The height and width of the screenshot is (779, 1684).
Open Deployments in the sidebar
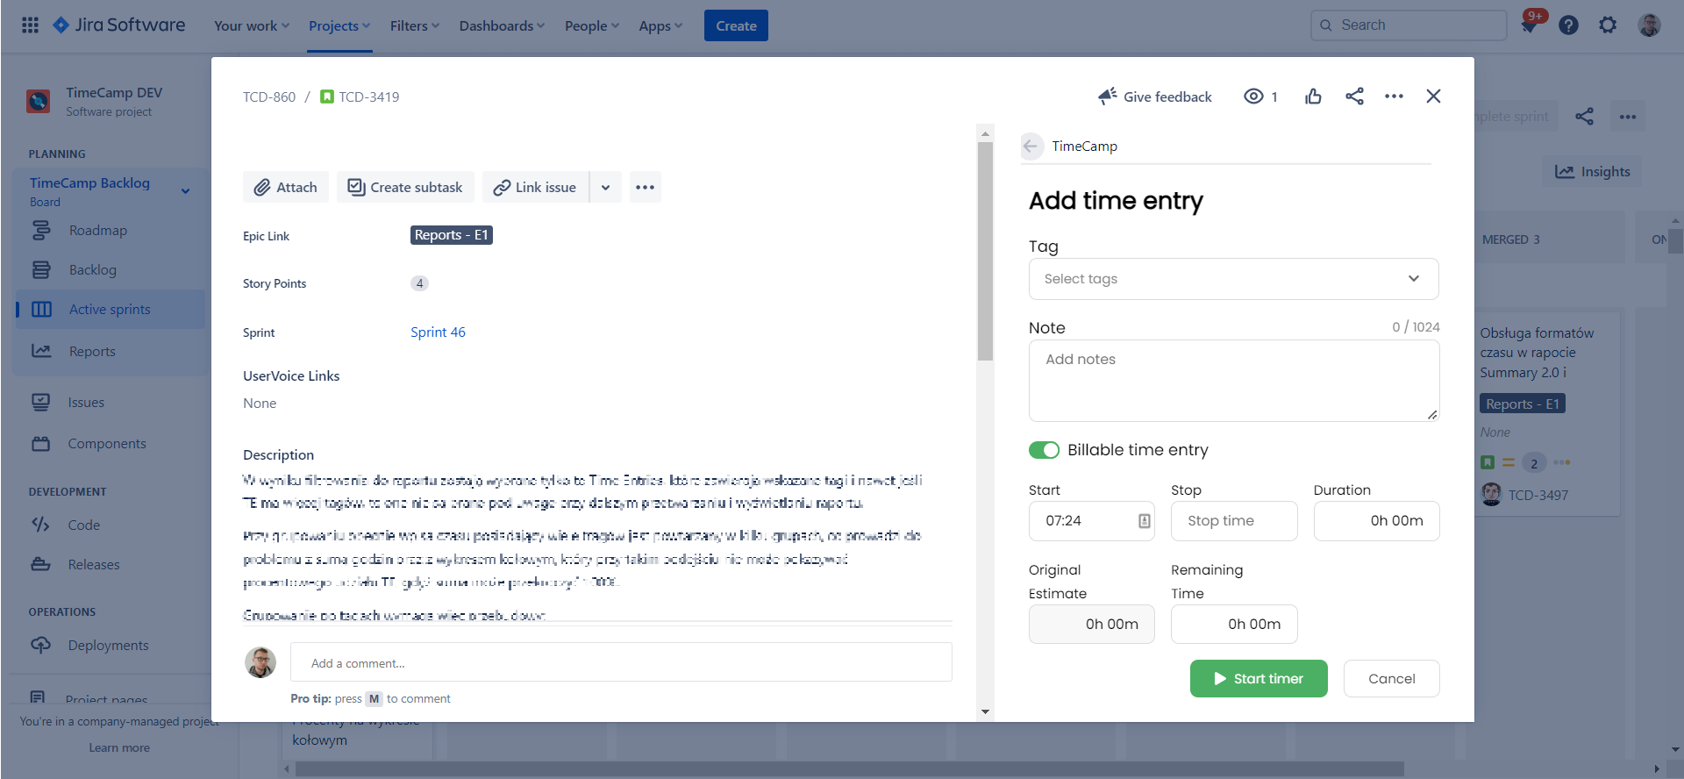pyautogui.click(x=111, y=646)
